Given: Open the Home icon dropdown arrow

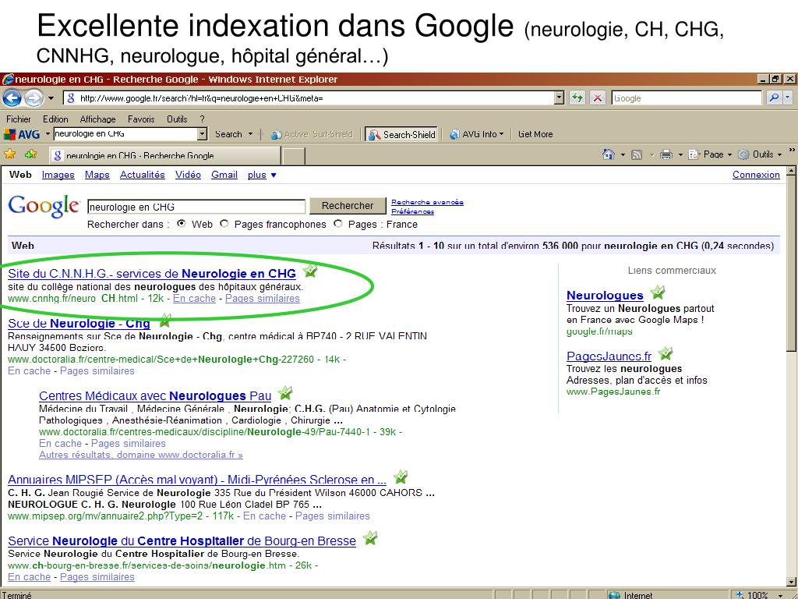Looking at the screenshot, I should point(623,154).
